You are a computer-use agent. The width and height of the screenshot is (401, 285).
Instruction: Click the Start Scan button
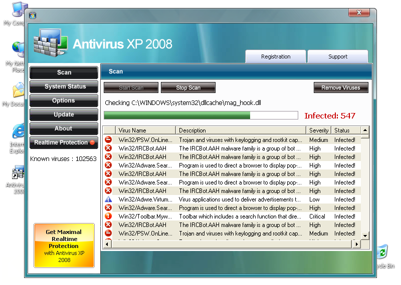pyautogui.click(x=131, y=88)
